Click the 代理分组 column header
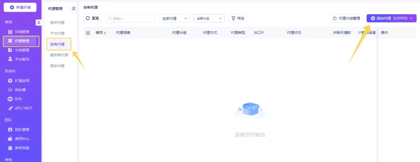The image size is (420, 162). tap(179, 33)
